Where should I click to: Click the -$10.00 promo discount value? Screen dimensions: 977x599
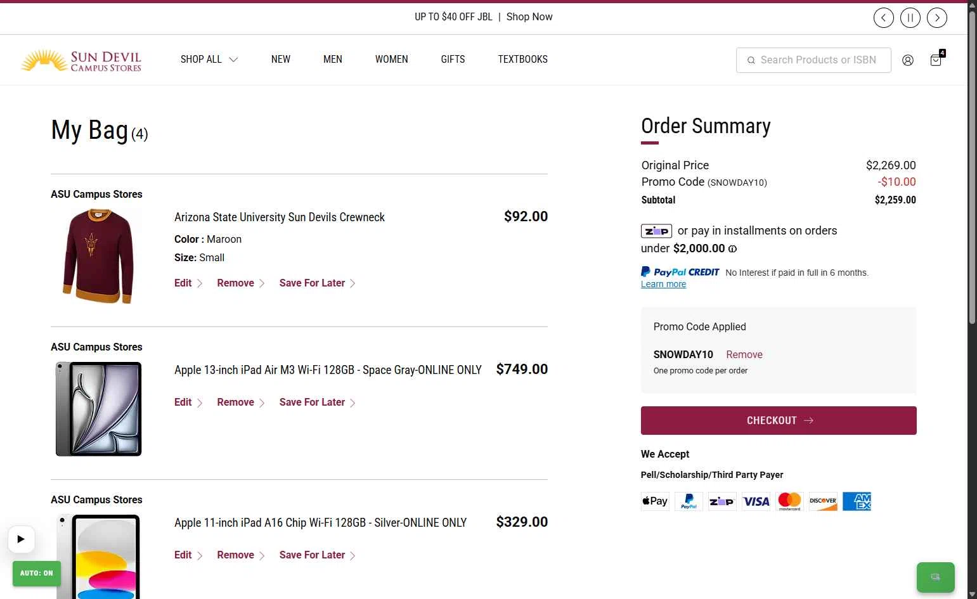[896, 182]
